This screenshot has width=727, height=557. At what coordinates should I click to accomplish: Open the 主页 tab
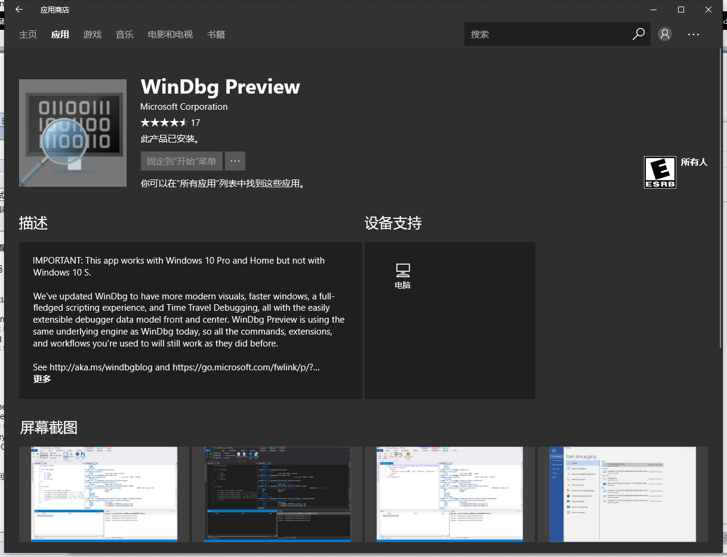click(x=28, y=35)
